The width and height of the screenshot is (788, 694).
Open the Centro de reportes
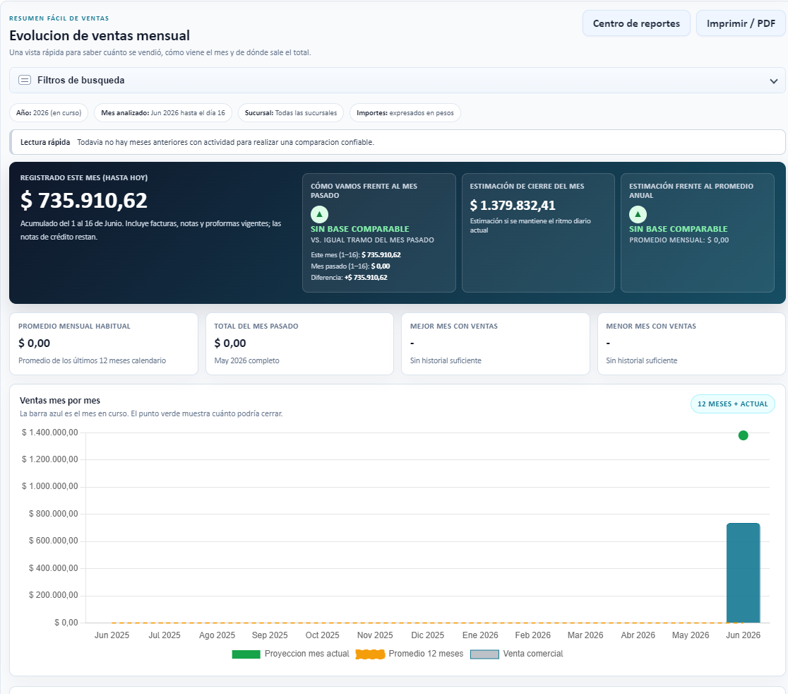pyautogui.click(x=636, y=23)
